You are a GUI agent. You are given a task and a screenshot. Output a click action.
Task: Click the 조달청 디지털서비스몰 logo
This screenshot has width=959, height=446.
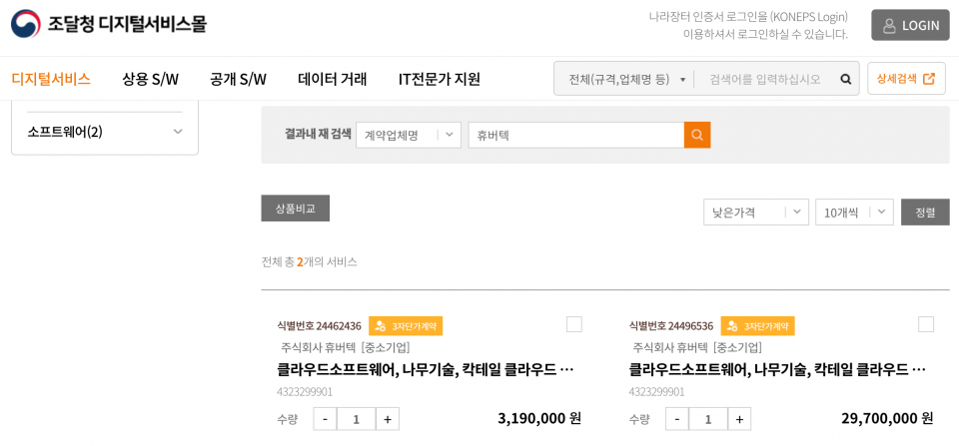[109, 24]
